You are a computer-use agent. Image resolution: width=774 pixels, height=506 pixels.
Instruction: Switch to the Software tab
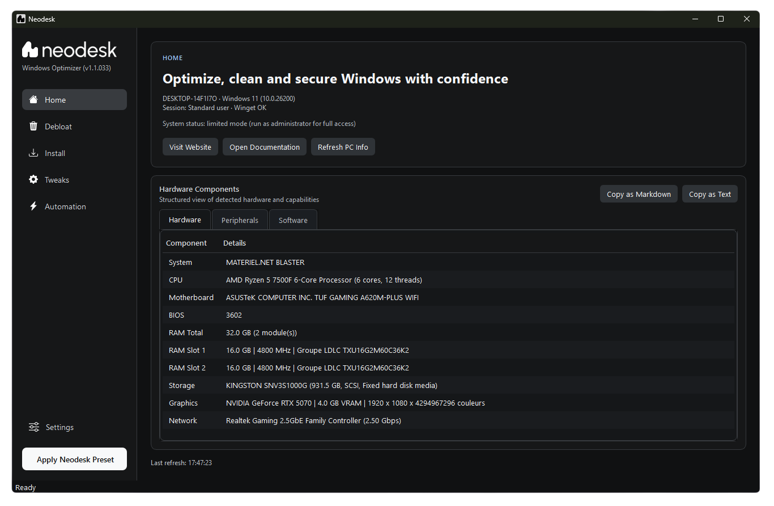(x=293, y=220)
